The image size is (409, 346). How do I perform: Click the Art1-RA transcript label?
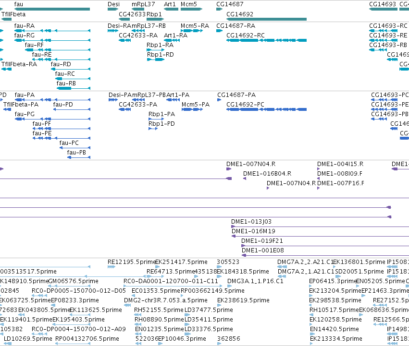click(x=175, y=35)
